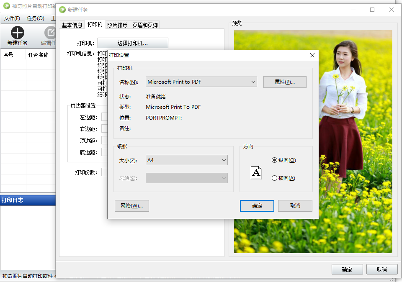Click 属性(P)... printer properties button
Screen dimensions: 402x282
[x=285, y=82]
